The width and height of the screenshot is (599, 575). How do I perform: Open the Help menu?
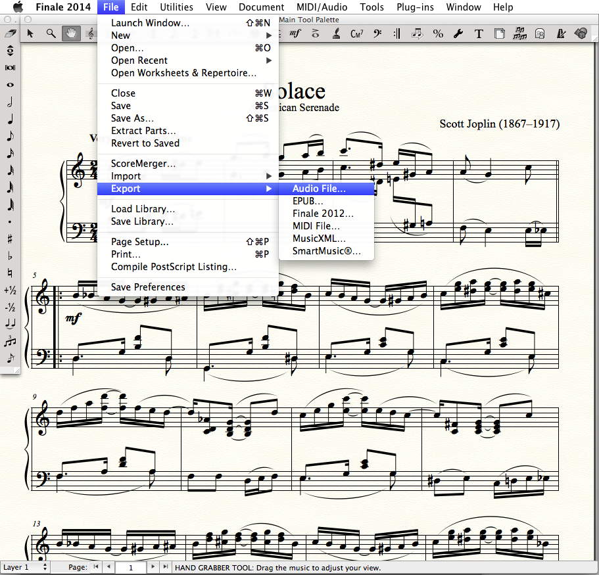click(x=503, y=7)
